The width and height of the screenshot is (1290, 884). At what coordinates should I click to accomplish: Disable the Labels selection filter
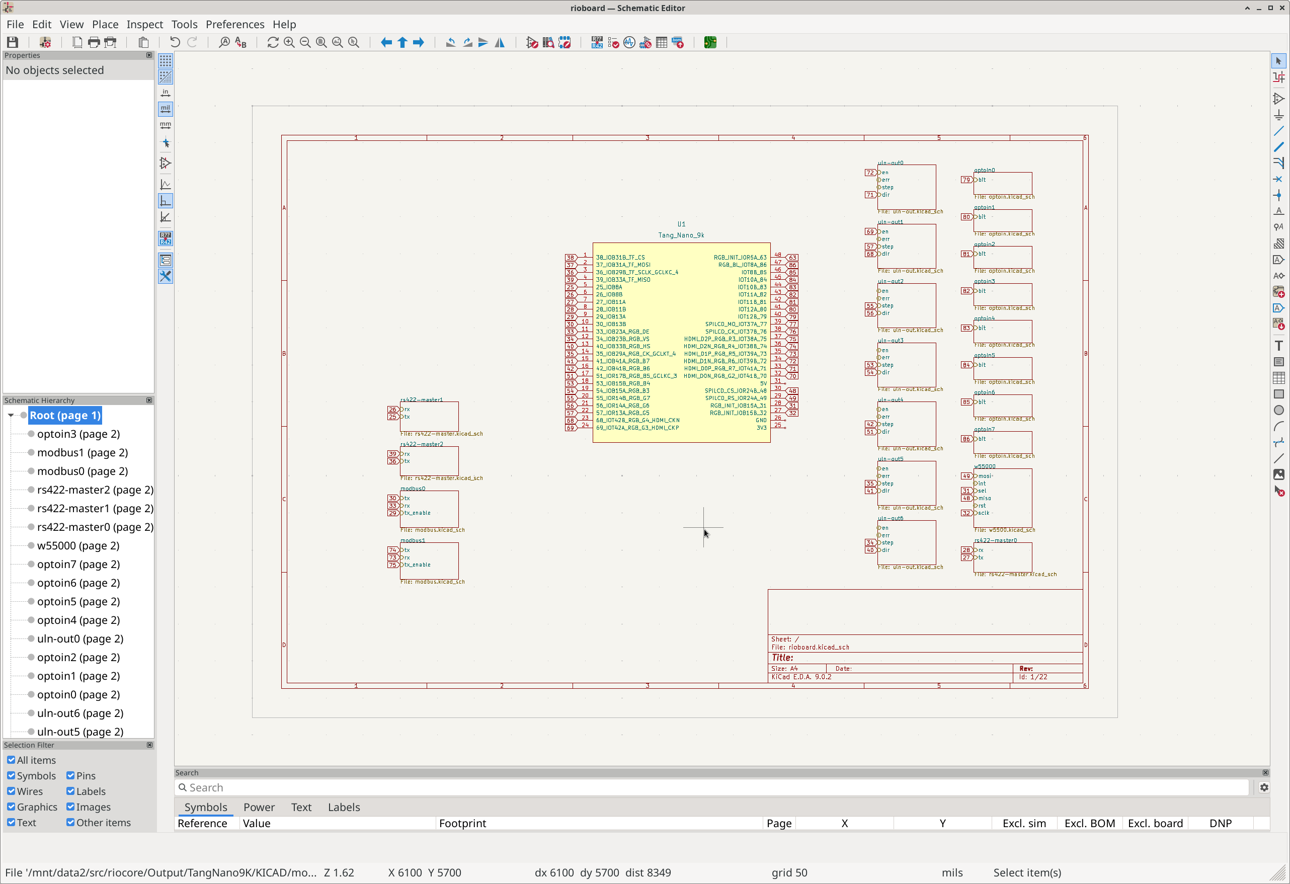70,791
